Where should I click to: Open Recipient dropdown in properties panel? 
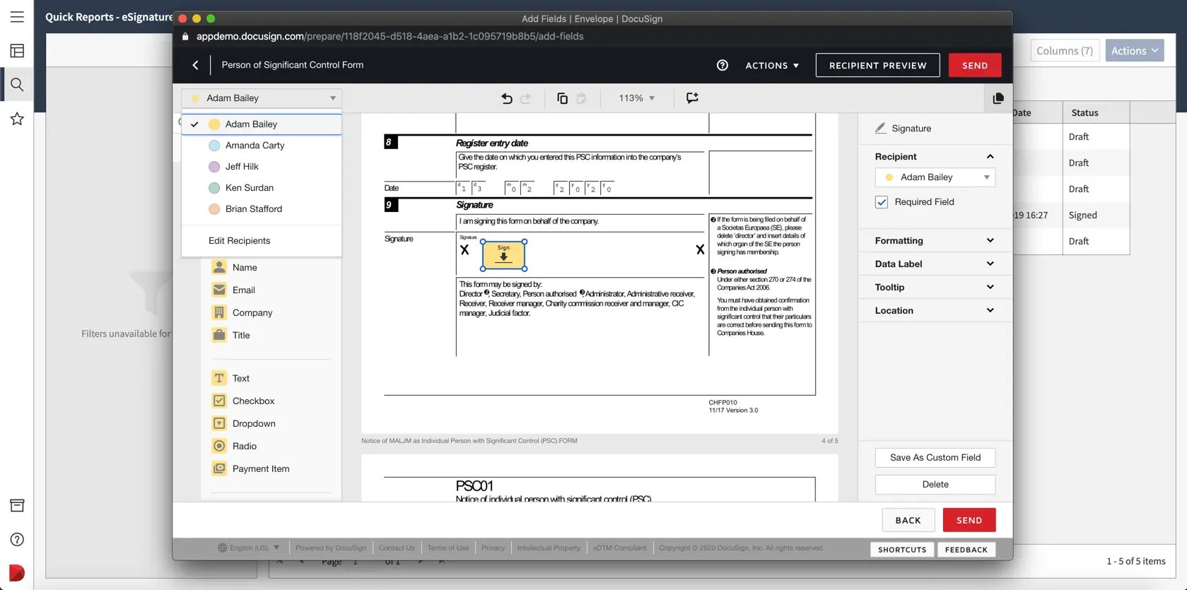point(935,177)
